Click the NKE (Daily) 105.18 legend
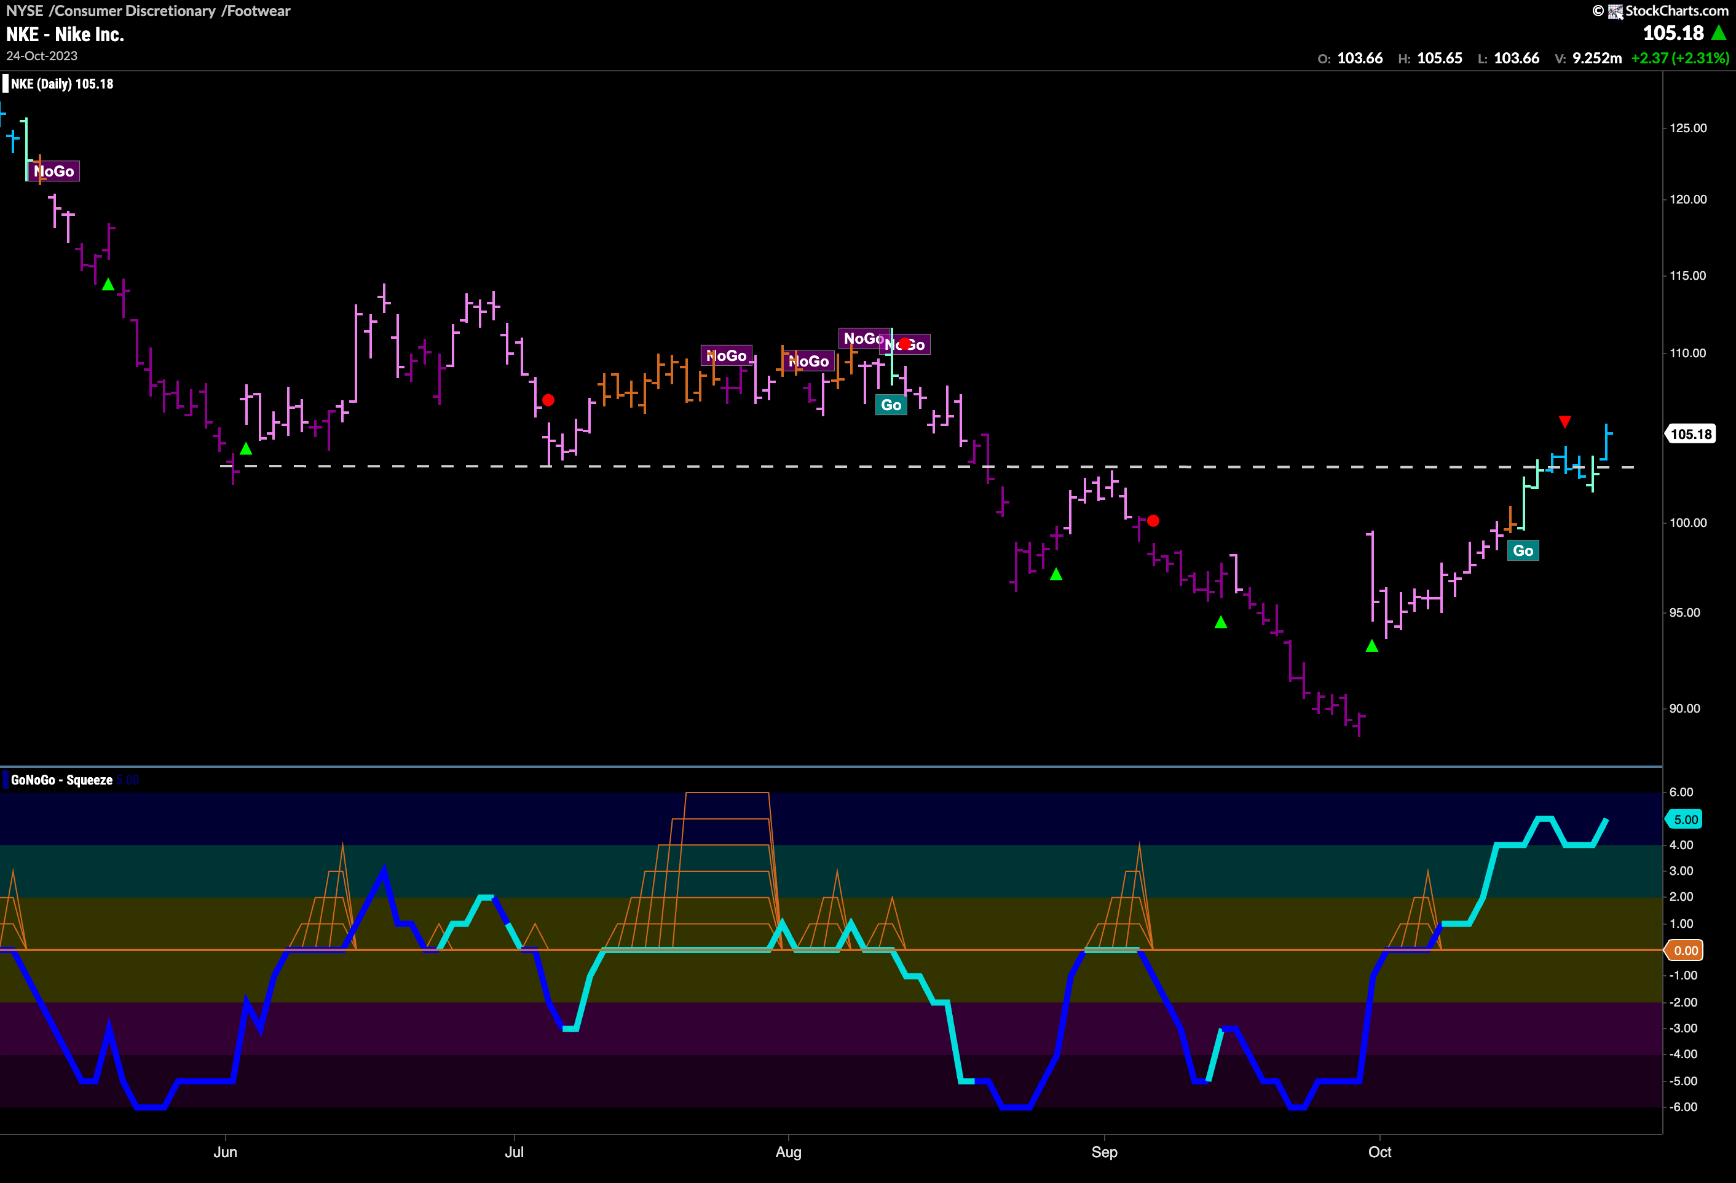1736x1183 pixels. click(x=62, y=84)
